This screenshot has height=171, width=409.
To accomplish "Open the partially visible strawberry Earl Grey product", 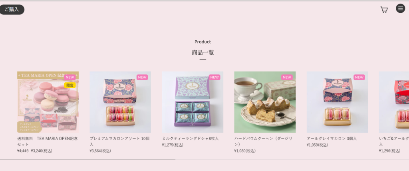I will pos(394,102).
